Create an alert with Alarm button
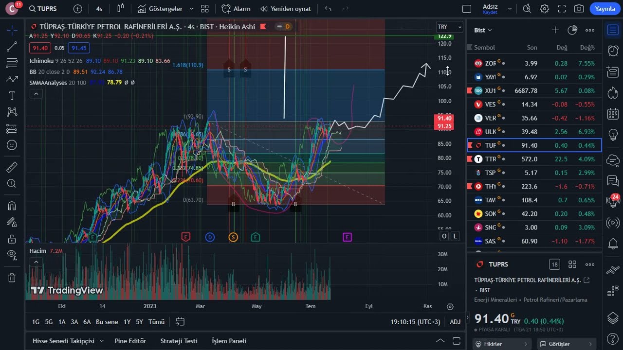 (236, 9)
